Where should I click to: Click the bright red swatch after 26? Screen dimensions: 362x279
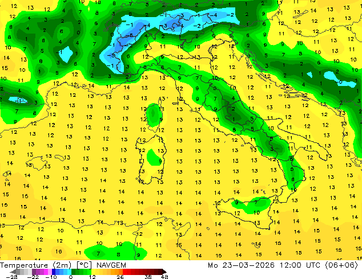(x=124, y=272)
